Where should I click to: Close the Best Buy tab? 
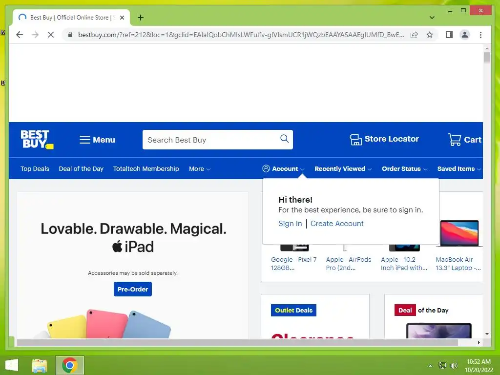(x=122, y=18)
